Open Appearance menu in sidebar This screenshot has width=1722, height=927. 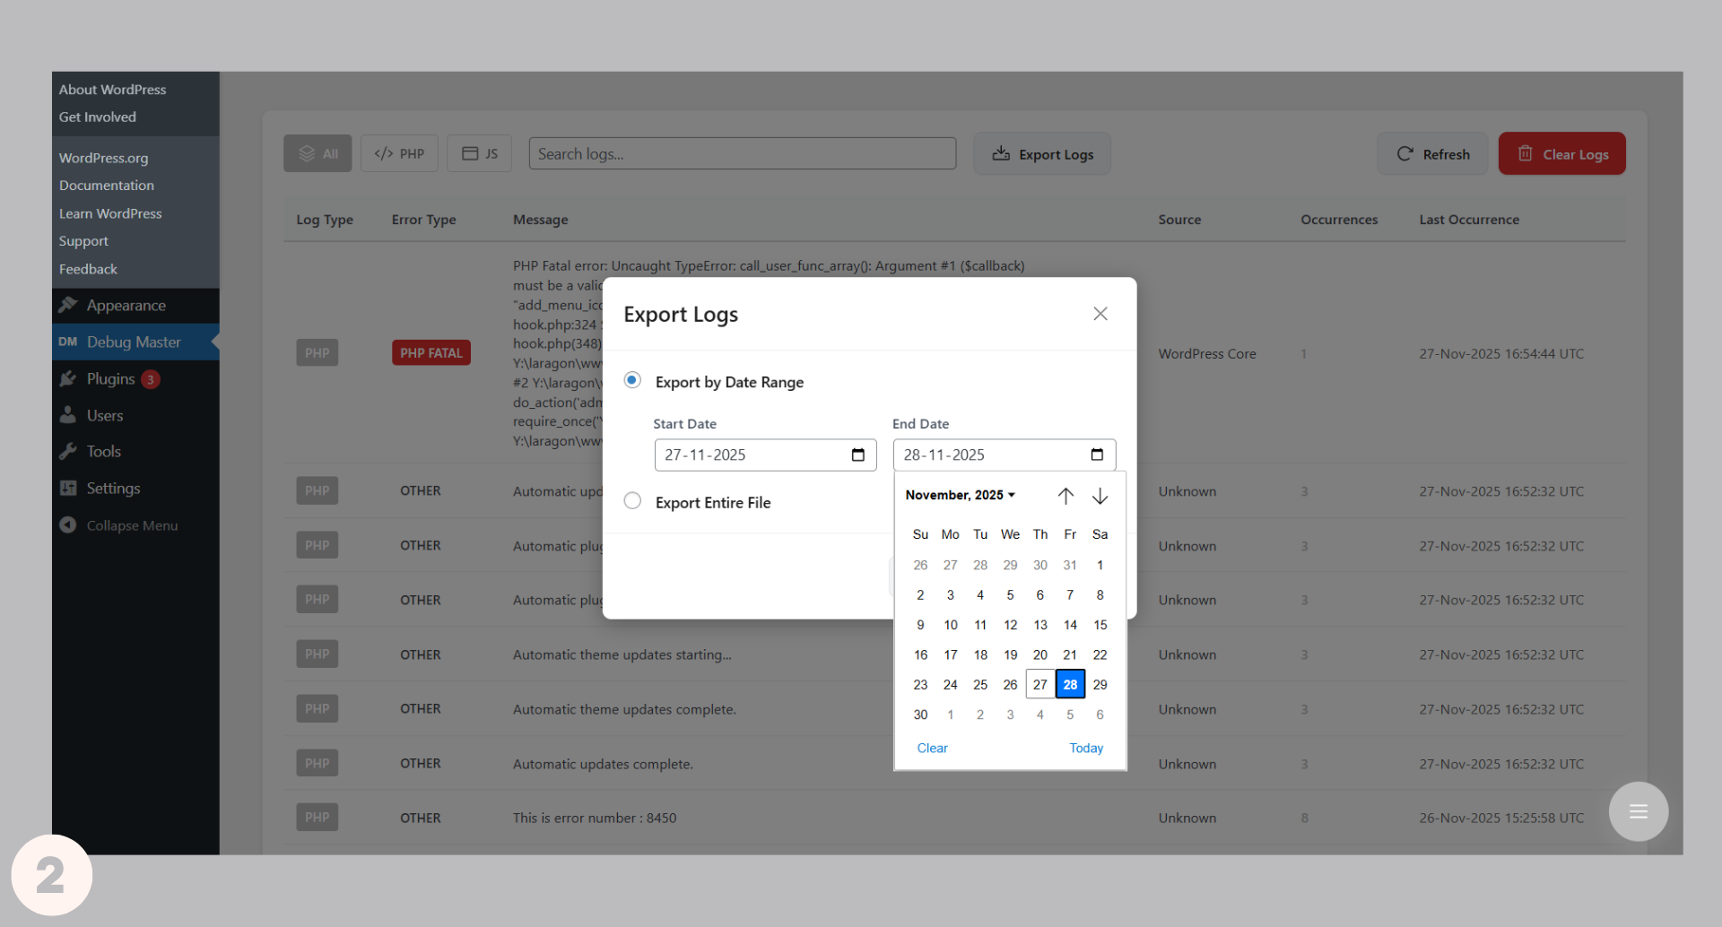click(x=135, y=306)
